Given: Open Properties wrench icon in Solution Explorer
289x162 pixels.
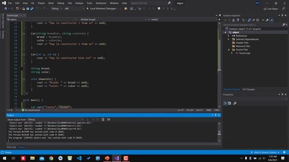Looking at the screenshot, I should (267, 20).
